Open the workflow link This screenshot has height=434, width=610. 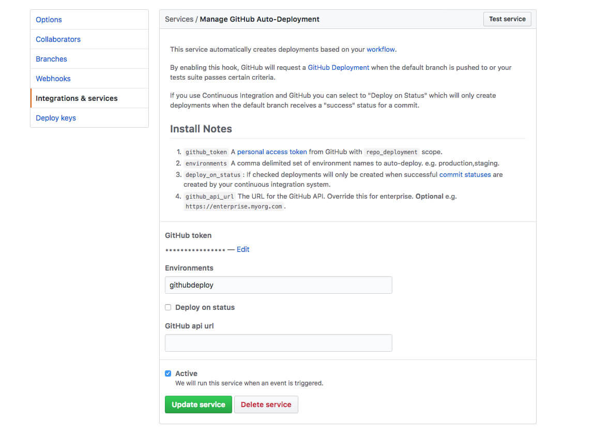380,50
